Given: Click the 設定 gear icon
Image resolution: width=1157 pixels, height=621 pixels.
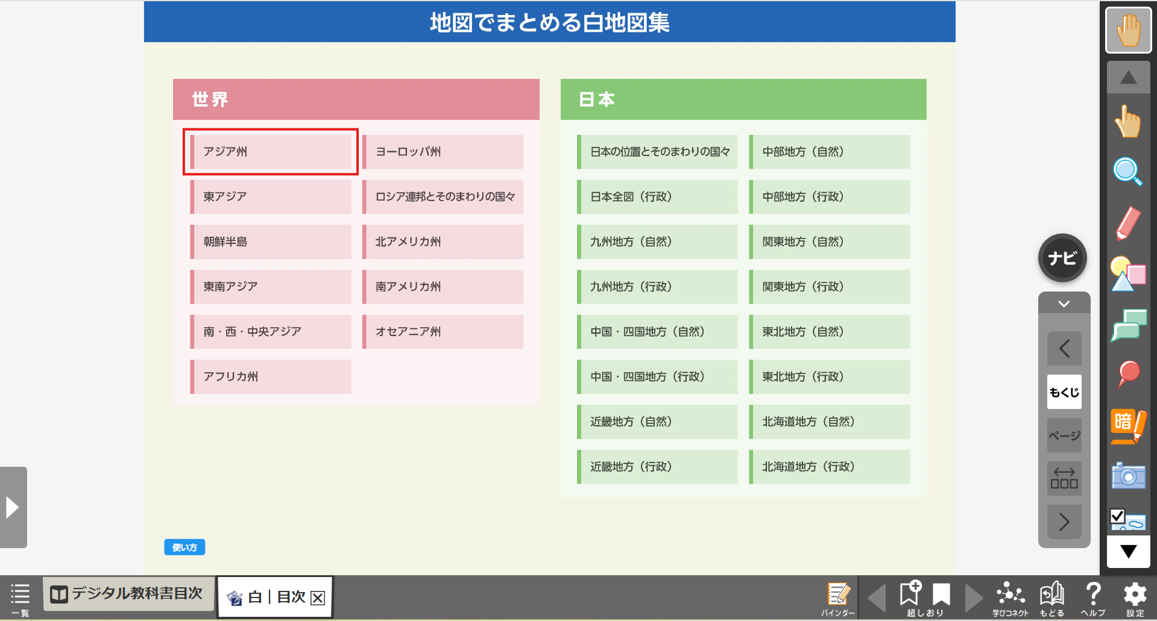Looking at the screenshot, I should (x=1135, y=598).
